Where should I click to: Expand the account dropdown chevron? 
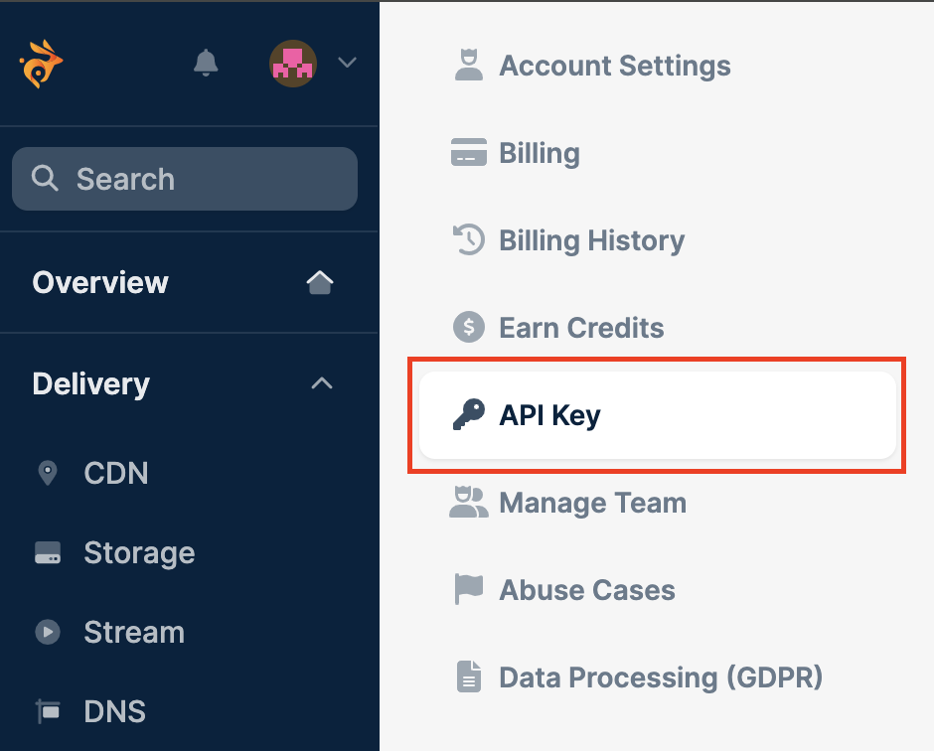click(348, 62)
